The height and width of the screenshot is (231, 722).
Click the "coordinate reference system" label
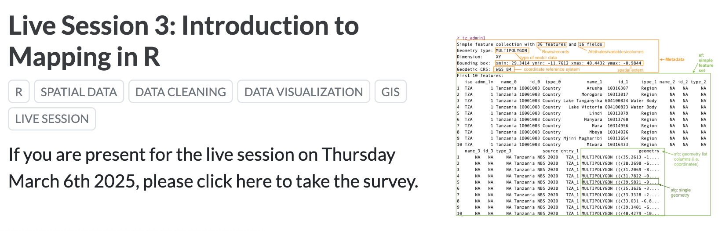click(x=551, y=69)
